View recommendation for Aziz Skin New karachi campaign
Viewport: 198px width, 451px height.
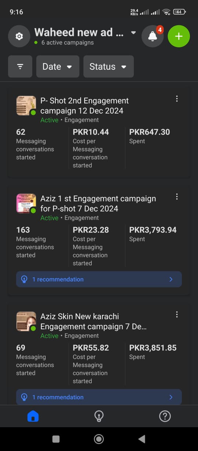click(x=99, y=397)
